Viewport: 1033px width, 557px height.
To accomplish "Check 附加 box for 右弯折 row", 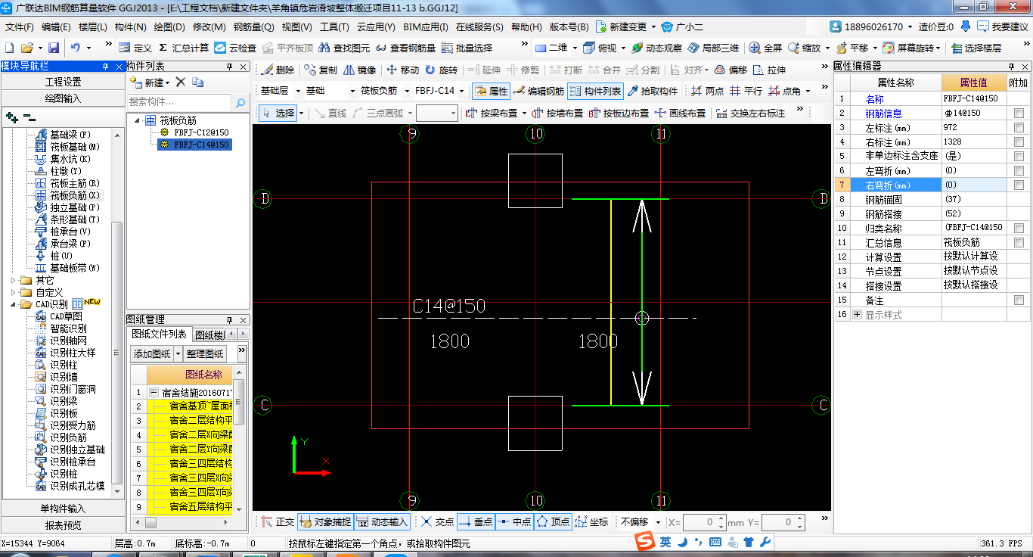I will pos(1019,185).
